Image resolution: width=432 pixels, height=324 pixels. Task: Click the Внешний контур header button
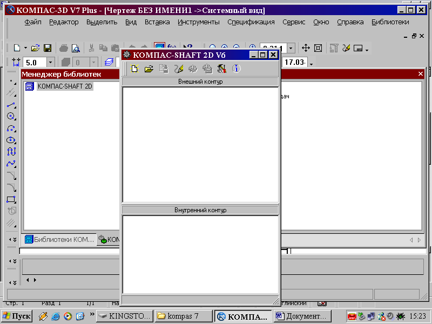pos(200,82)
